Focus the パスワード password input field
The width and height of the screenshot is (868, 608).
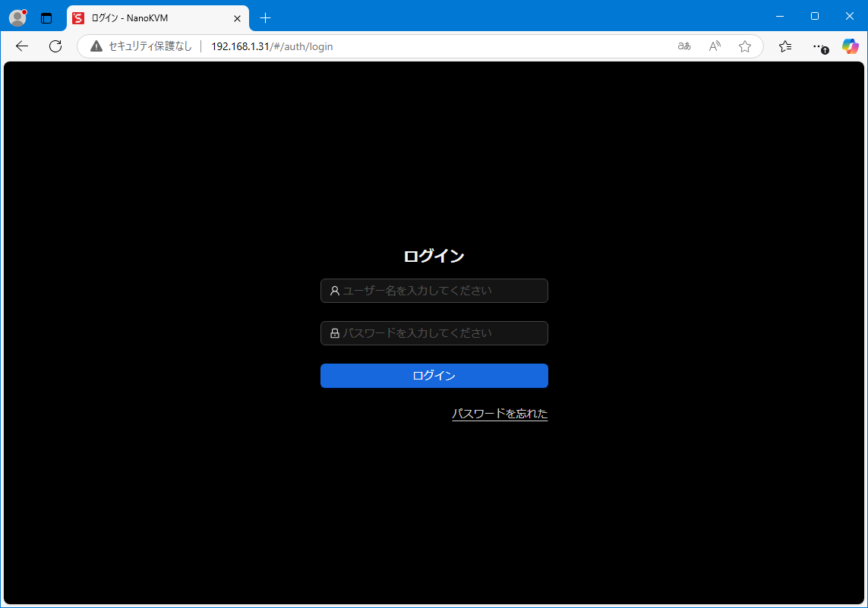pyautogui.click(x=440, y=333)
